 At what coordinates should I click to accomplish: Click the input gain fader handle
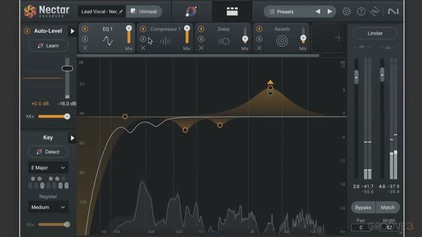356,77
